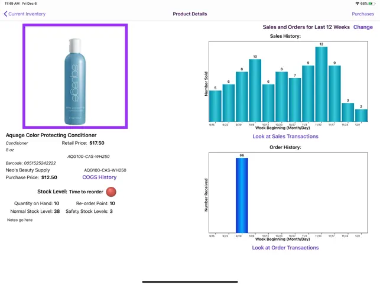Tap the Retail Price value $17.50
380x285 pixels.
coord(97,143)
